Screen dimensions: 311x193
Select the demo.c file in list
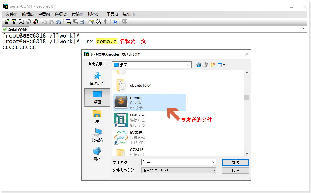point(150,103)
